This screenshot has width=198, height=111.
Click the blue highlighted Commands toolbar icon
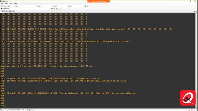tap(57, 9)
